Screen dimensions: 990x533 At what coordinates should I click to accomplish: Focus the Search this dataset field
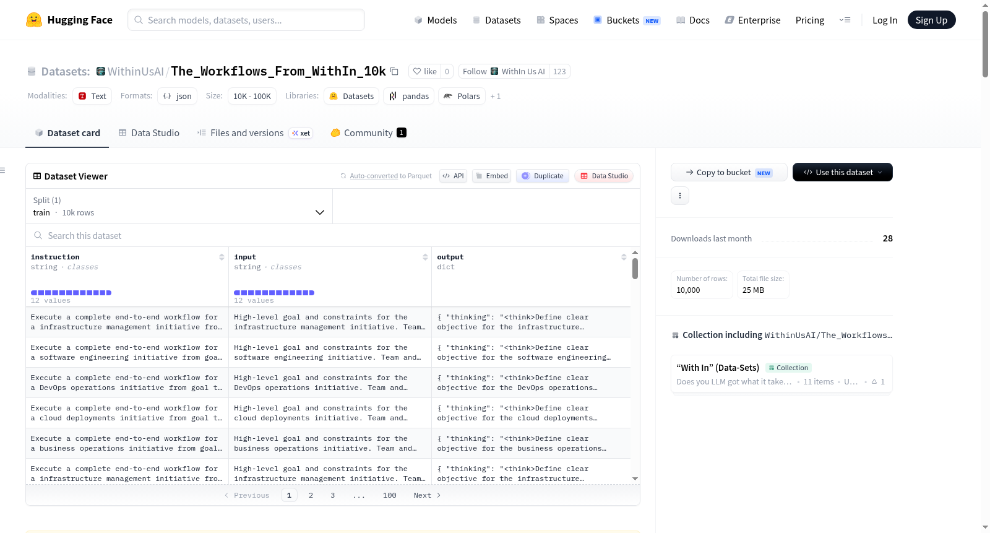(333, 235)
